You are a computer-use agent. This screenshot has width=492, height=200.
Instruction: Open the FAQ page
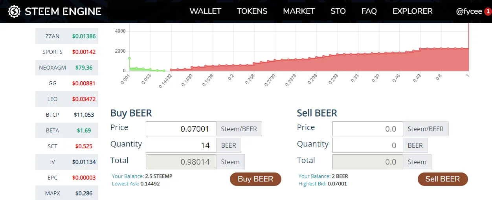click(x=369, y=11)
